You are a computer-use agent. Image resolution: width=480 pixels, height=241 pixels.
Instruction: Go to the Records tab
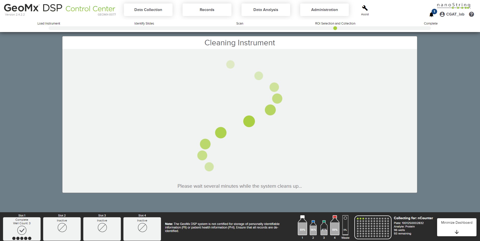click(x=207, y=10)
